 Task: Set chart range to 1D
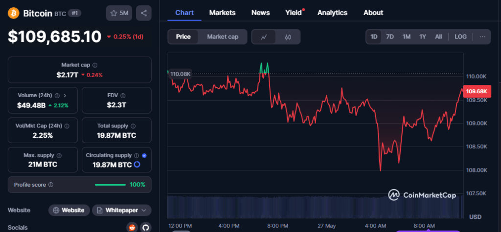click(x=374, y=37)
